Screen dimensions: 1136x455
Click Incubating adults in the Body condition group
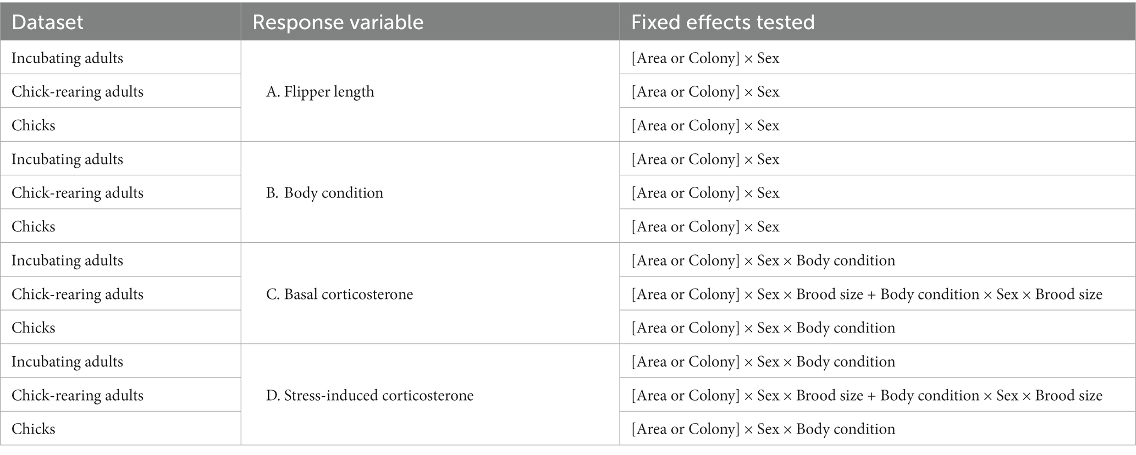(67, 159)
